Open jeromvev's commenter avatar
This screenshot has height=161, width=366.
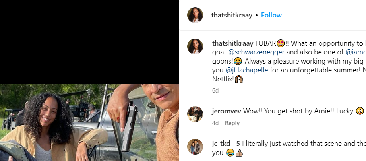pos(195,114)
